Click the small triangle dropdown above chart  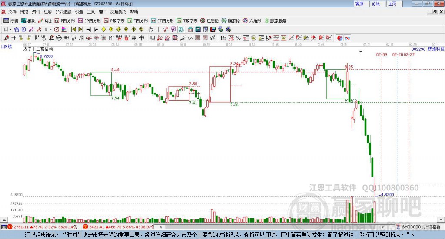[x=361, y=52]
